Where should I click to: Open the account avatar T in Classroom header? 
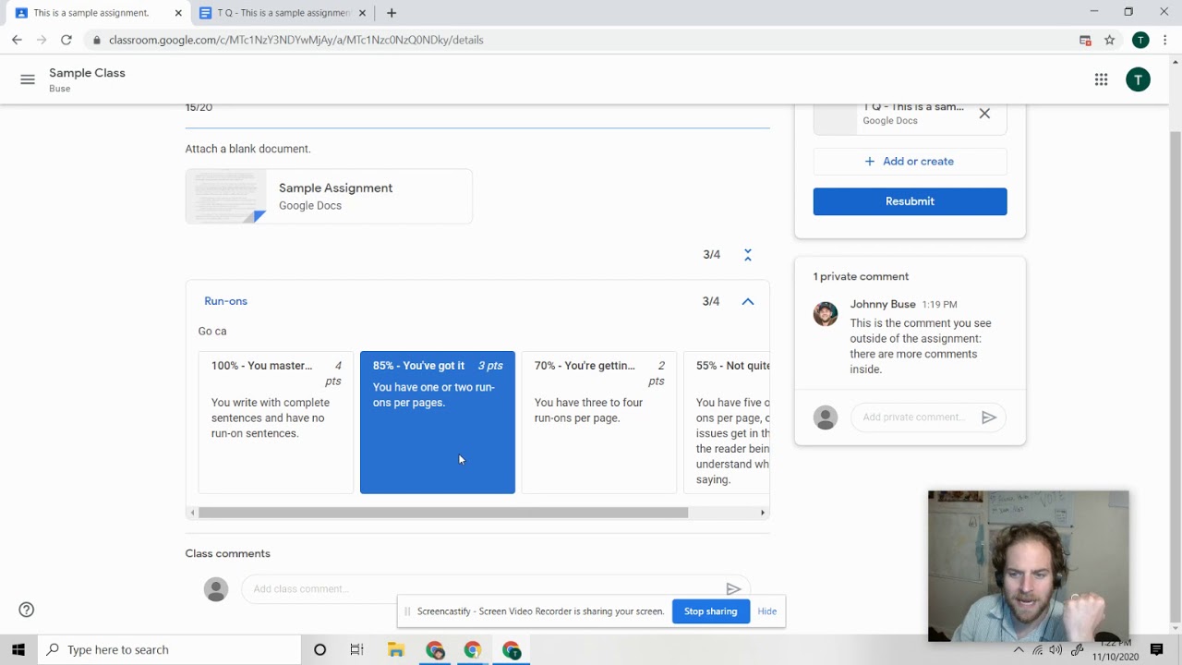(x=1138, y=79)
